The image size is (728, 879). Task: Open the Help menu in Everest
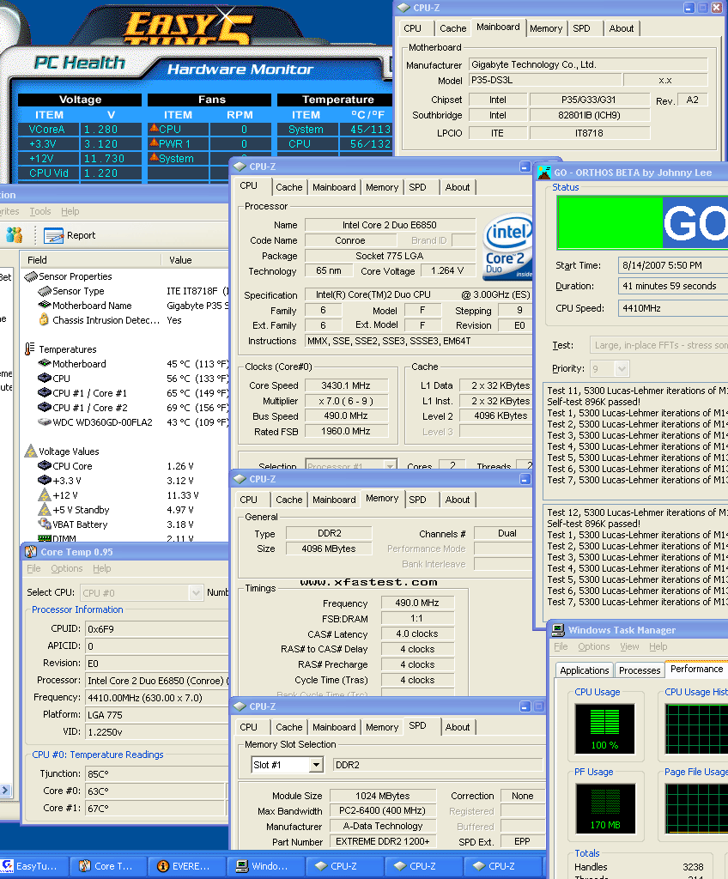pyautogui.click(x=70, y=211)
